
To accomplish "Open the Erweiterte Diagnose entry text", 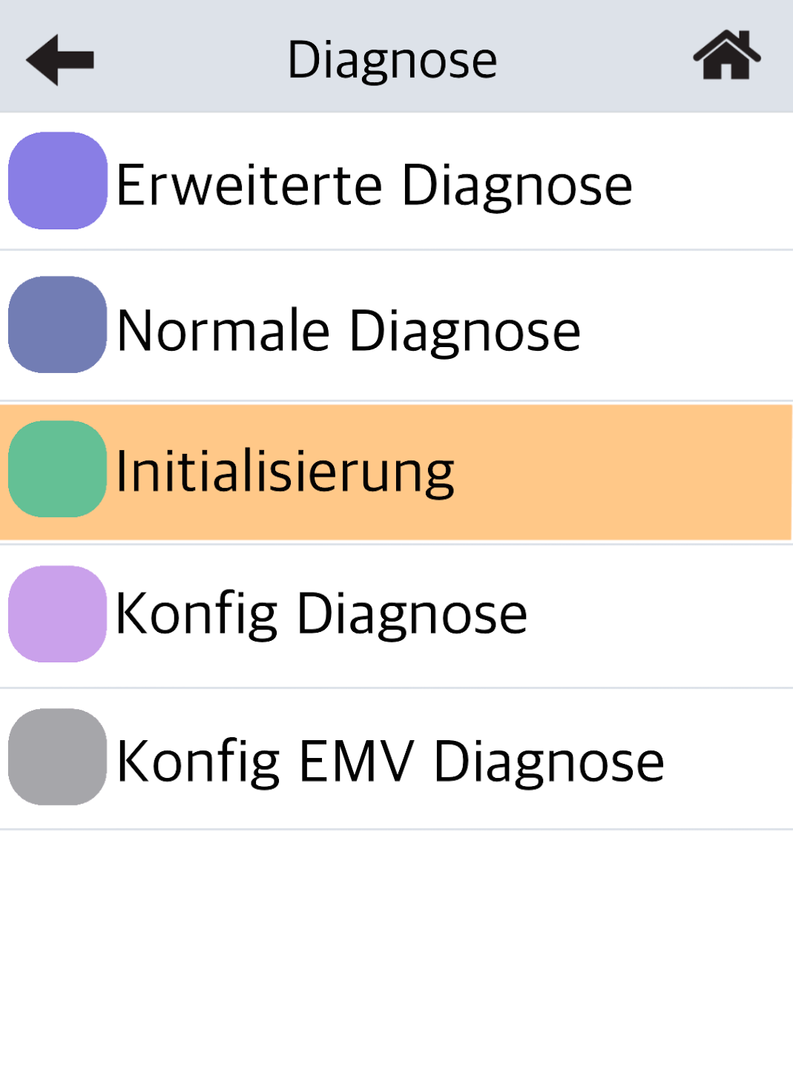I will 374,185.
